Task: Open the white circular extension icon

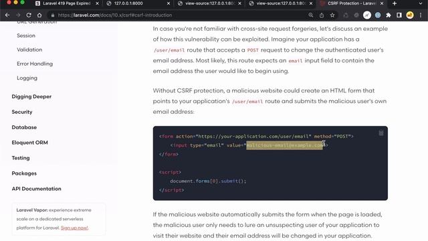Action: 367,15
